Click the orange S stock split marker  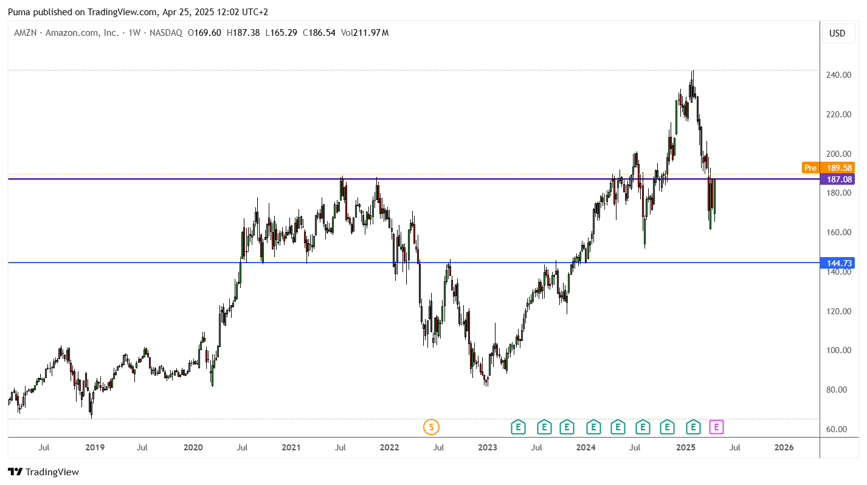pyautogui.click(x=431, y=427)
